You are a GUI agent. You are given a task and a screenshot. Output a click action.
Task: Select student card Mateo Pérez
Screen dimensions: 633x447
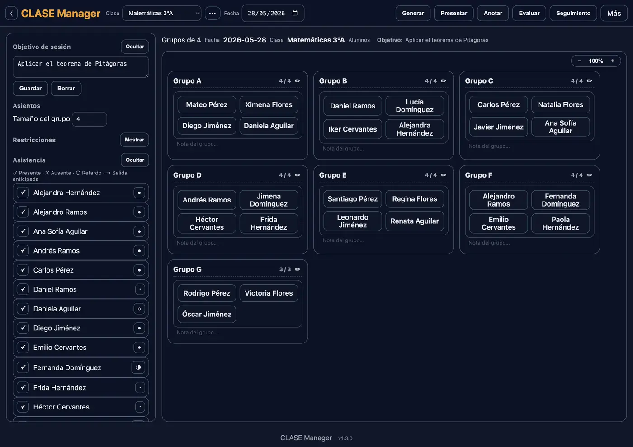tap(207, 105)
